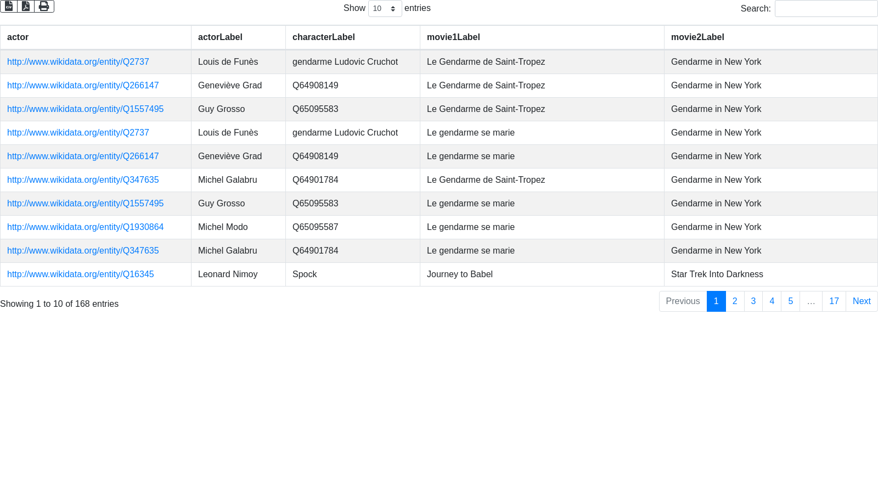The image size is (878, 494).
Task: Jump to last page 17
Action: [x=834, y=301]
